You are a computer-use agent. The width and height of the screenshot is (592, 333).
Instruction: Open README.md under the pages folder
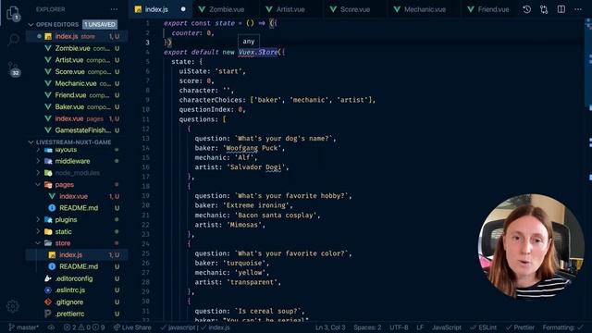click(77, 208)
